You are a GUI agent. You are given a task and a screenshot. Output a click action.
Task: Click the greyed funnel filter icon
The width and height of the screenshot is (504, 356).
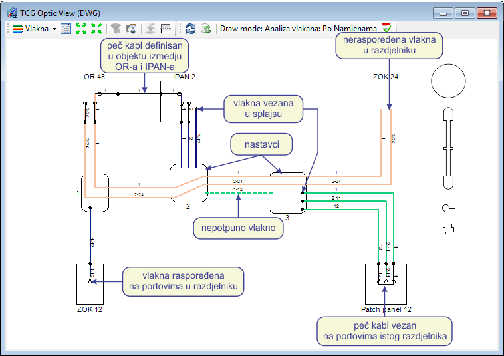[116, 29]
